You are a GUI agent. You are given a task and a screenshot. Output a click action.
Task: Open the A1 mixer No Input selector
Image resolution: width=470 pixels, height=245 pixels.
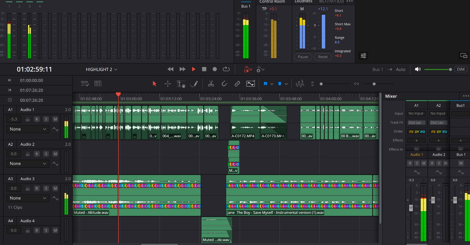click(416, 113)
